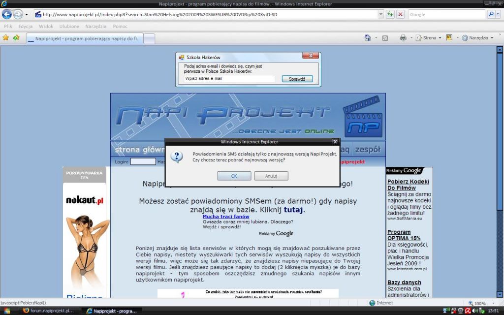The width and height of the screenshot is (504, 315).
Task: Refresh the page with green arrows icon
Action: pos(390,14)
